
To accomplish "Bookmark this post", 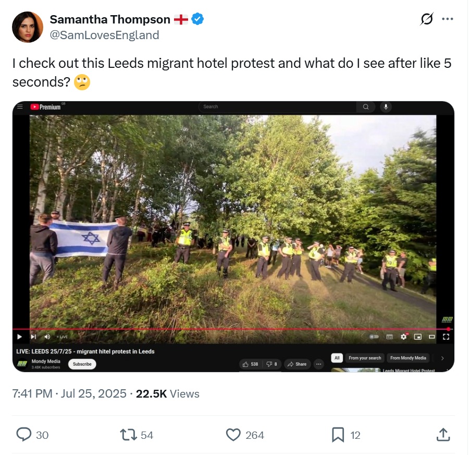I will [338, 435].
